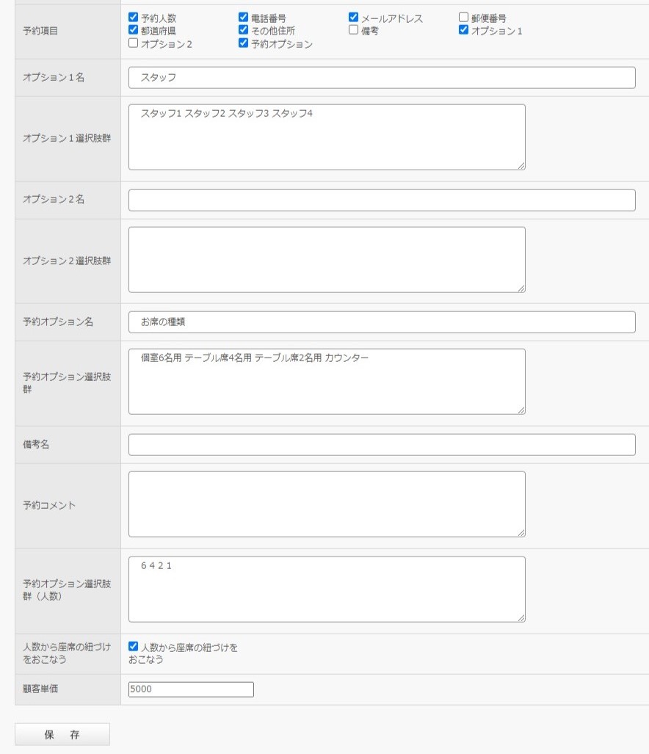The image size is (649, 754).
Task: Click into the empty オプション２選択肢群 text area
Action: [327, 260]
